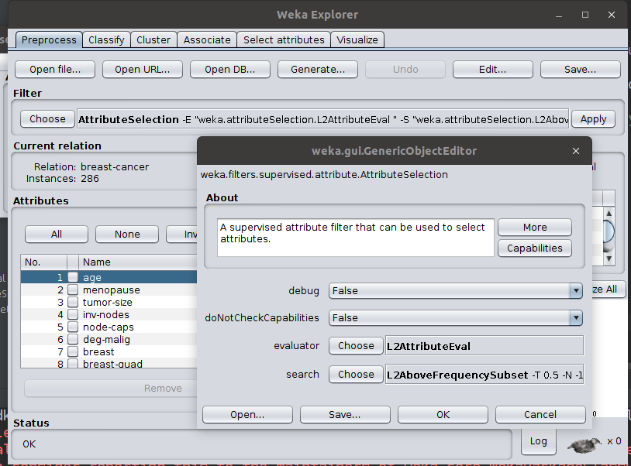Click the filter configuration text field
Viewport: 631px width, 466px height.
point(322,119)
